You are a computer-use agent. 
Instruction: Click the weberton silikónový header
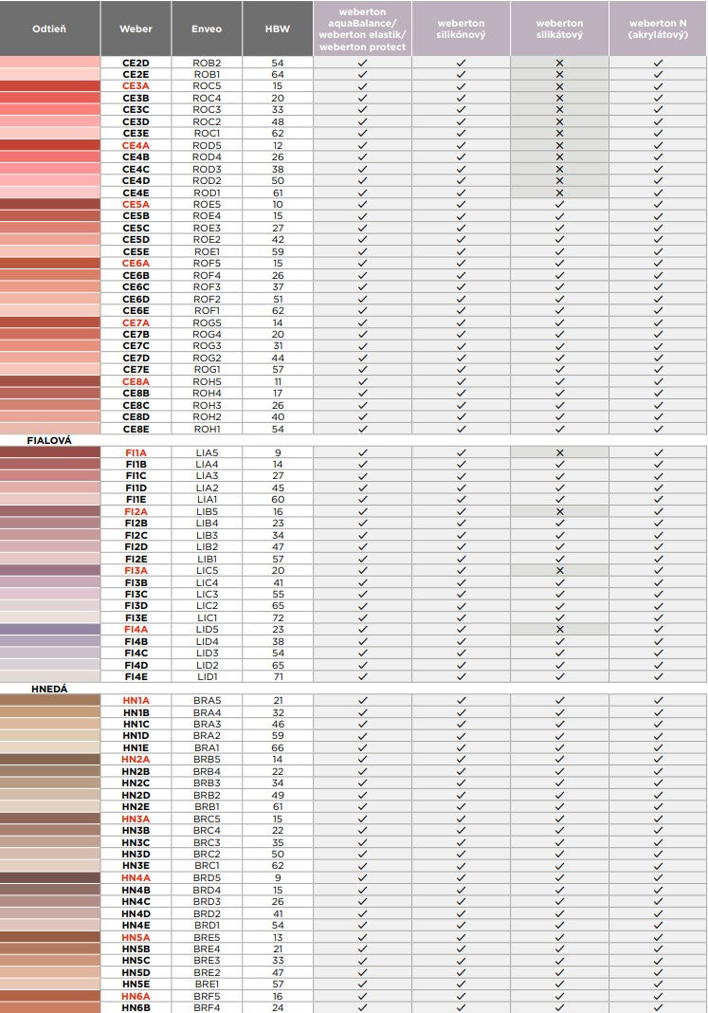[x=461, y=28]
